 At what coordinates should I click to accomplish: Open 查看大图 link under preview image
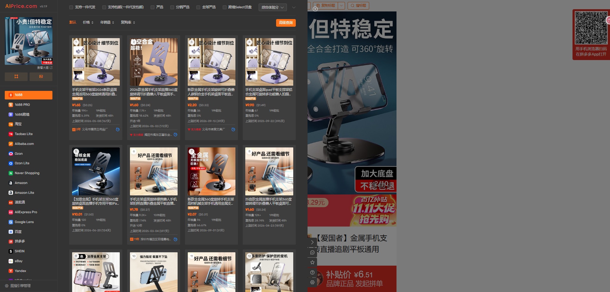tap(44, 68)
